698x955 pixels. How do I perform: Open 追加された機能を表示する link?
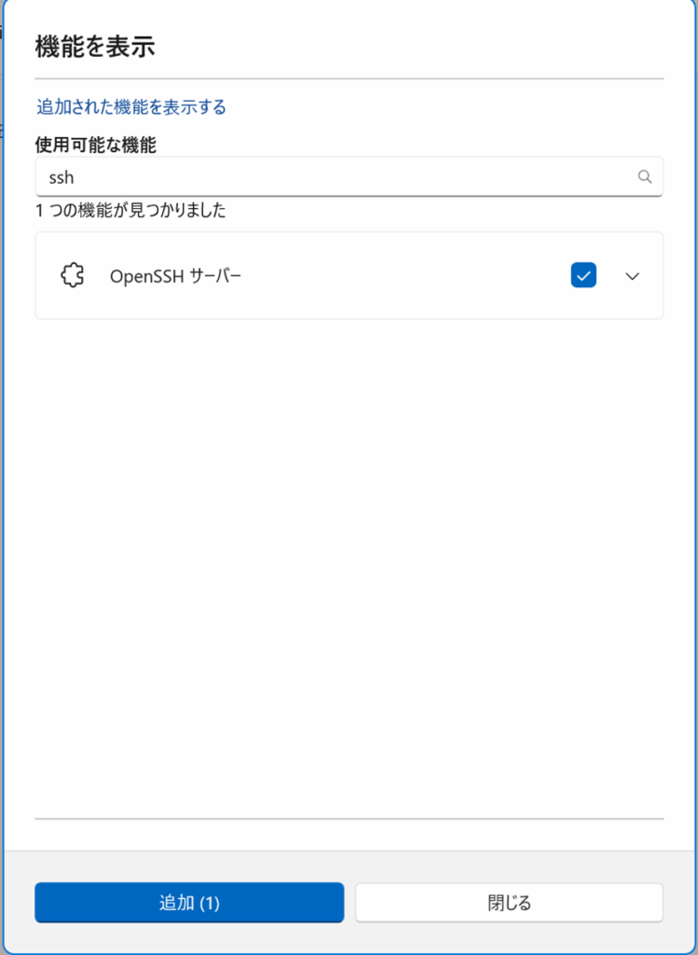131,107
